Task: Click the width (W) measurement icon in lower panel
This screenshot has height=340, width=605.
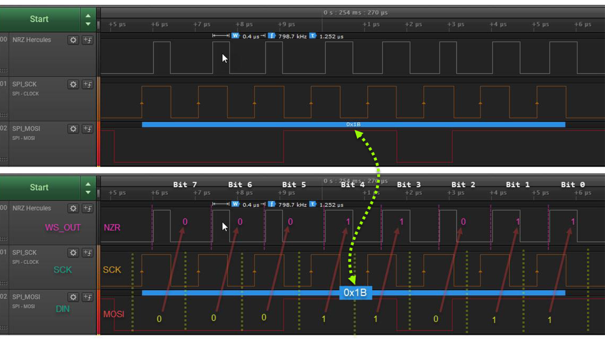Action: 235,204
